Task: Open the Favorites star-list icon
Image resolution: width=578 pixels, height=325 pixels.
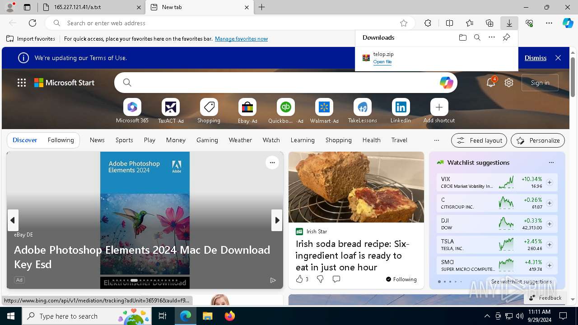Action: pos(470,23)
